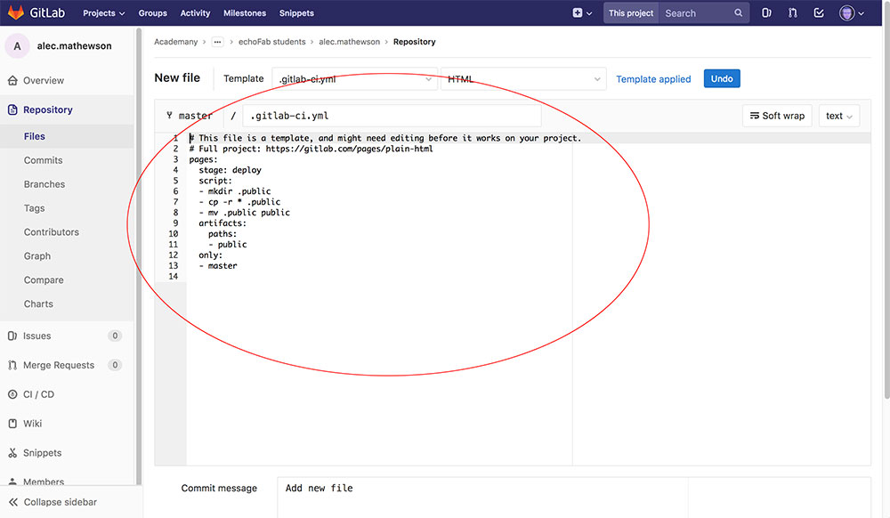Click the page vertical scrollbar
Screen dimensions: 890x518
(886, 198)
